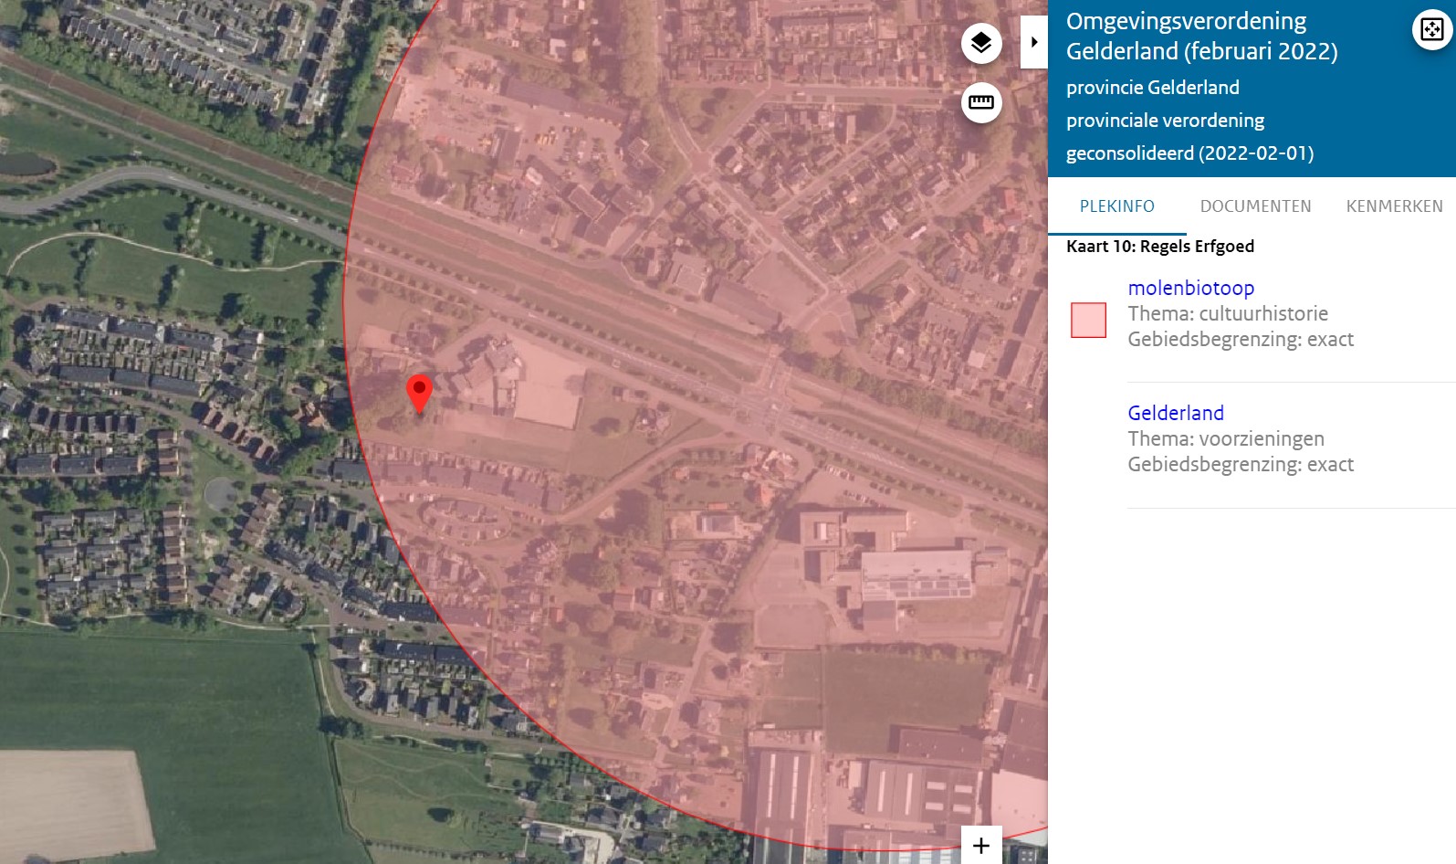Zoom in with the plus button
Viewport: 1456px width, 864px height.
point(981,846)
